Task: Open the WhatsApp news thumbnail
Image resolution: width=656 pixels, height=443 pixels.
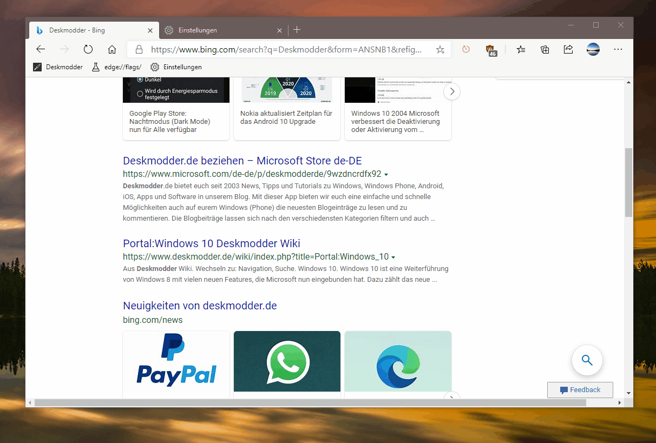Action: [x=287, y=361]
